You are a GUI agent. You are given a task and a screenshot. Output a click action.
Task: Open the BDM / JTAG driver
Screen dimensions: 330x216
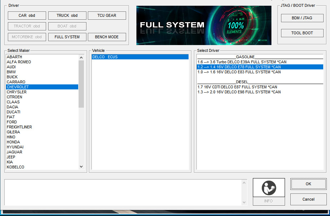(x=302, y=18)
